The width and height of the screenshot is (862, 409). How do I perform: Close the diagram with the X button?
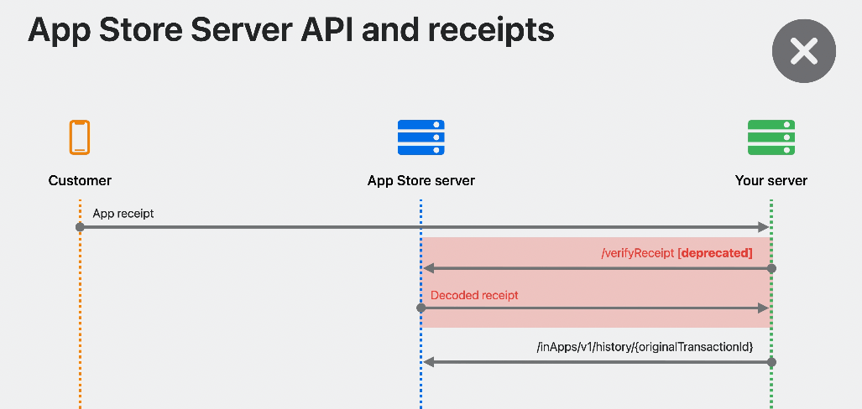click(x=804, y=51)
